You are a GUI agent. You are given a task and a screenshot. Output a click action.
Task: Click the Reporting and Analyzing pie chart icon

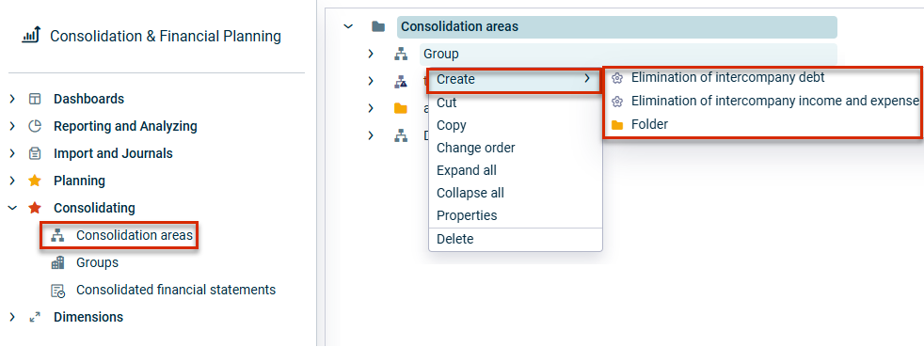click(x=35, y=126)
